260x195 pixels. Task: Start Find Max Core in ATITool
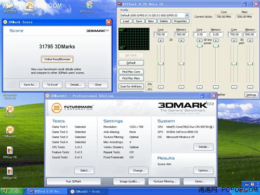[x=131, y=72]
